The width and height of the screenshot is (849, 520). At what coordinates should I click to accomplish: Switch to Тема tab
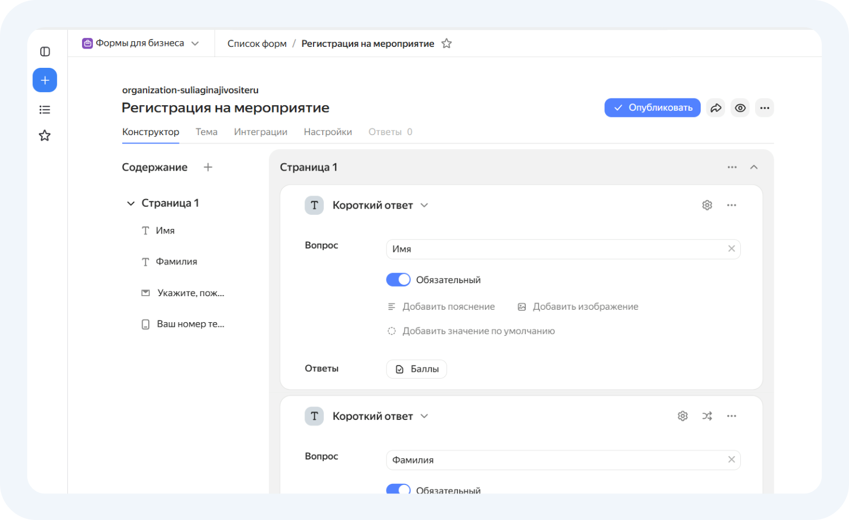[x=207, y=132]
